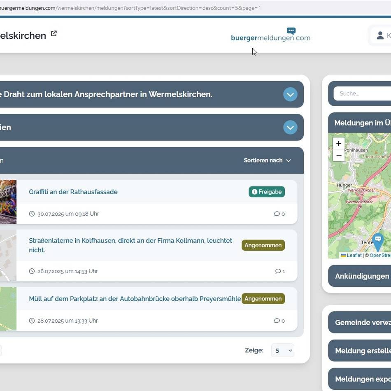
Task: Expand the second collapsed section chevron
Action: click(290, 128)
